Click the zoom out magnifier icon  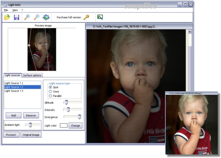point(36,17)
